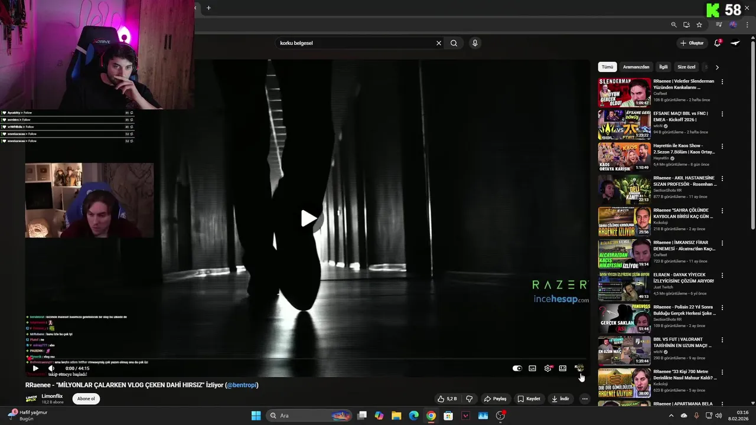Download the video with İndir
The width and height of the screenshot is (756, 425).
coord(560,399)
